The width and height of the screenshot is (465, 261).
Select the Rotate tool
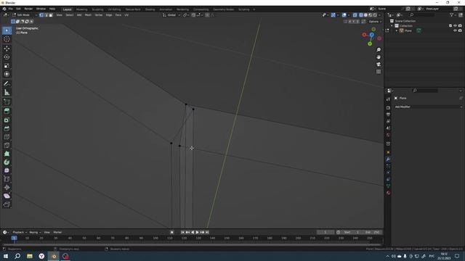point(7,57)
